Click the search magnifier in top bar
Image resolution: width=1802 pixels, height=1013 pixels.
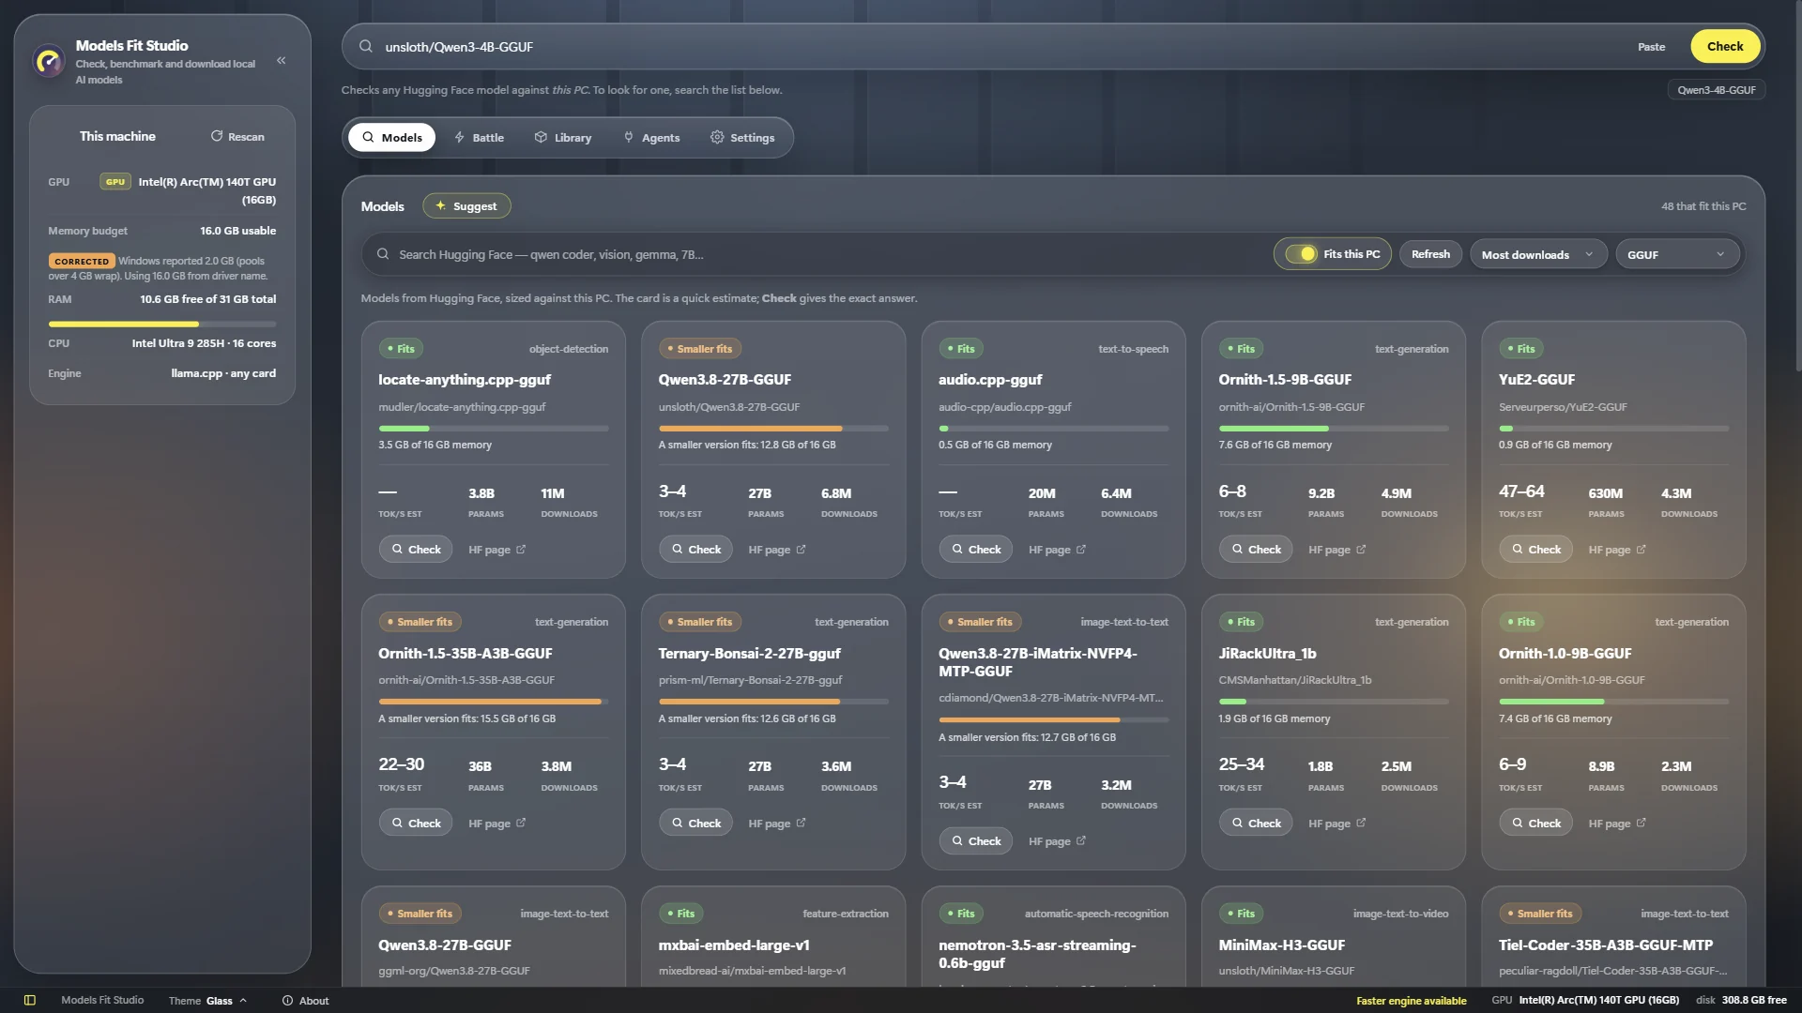click(366, 46)
